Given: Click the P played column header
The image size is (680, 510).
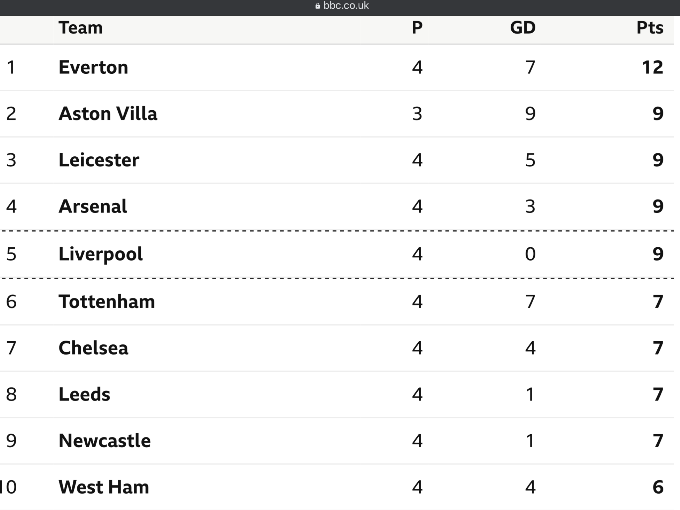Looking at the screenshot, I should tap(417, 28).
